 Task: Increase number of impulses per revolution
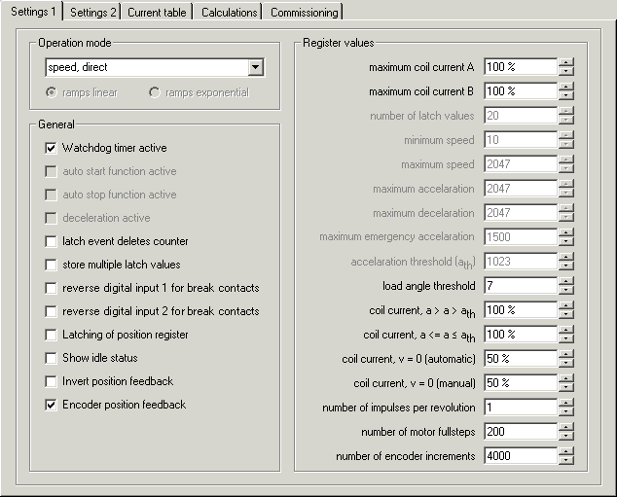tap(566, 404)
